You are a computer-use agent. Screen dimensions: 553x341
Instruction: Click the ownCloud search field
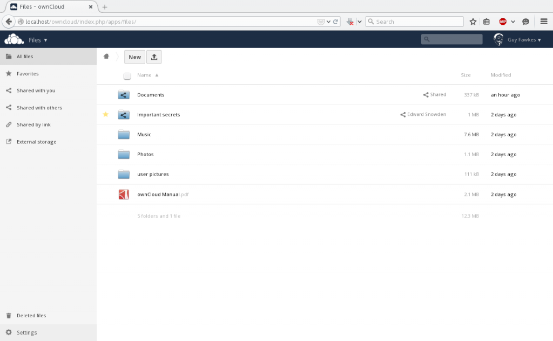(451, 39)
